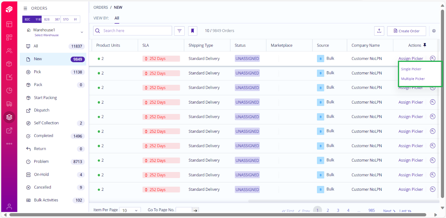
Task: Go to page 4 in pagination
Action: pos(348,211)
